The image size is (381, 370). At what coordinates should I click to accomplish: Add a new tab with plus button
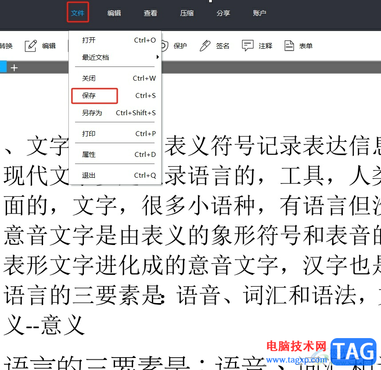[x=14, y=68]
